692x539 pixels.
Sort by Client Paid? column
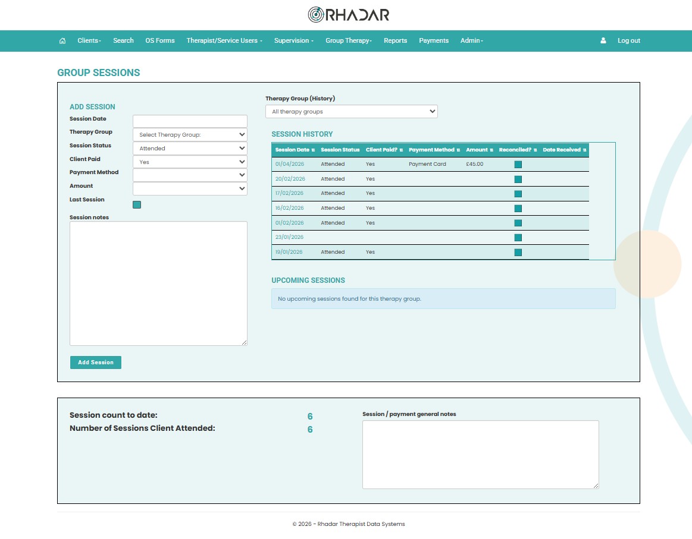(384, 150)
